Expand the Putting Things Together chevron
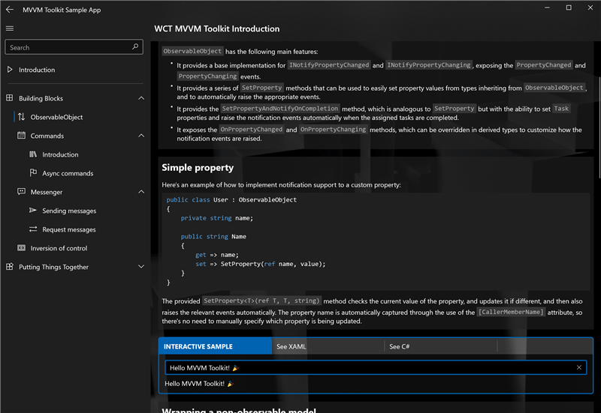The width and height of the screenshot is (601, 413). (141, 267)
